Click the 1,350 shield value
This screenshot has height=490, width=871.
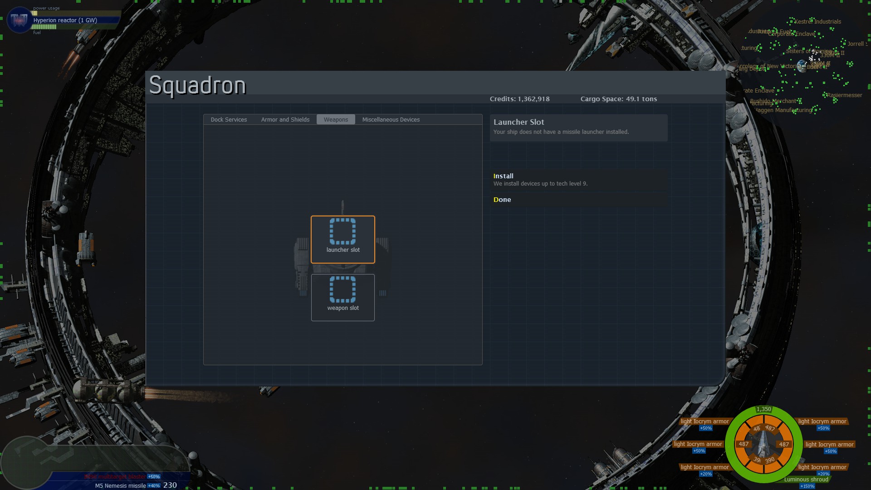[764, 409]
